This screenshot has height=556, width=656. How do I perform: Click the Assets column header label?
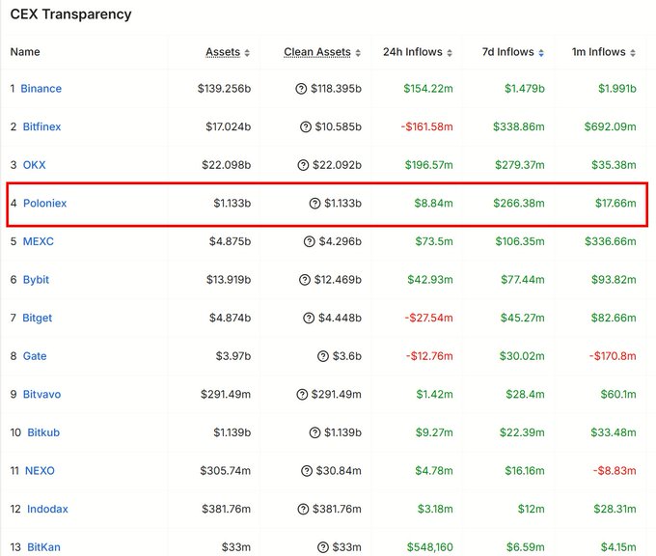223,52
